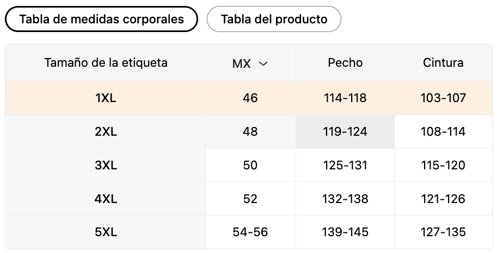Select the 4XL size row label
The width and height of the screenshot is (503, 253).
point(106,199)
